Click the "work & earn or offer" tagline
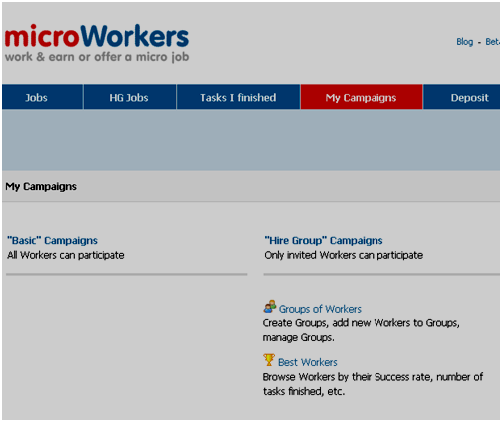This screenshot has height=422, width=502. point(97,57)
